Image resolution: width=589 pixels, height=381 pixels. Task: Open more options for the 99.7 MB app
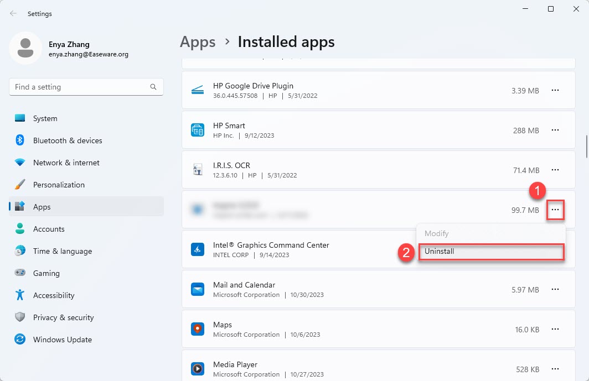pos(555,210)
